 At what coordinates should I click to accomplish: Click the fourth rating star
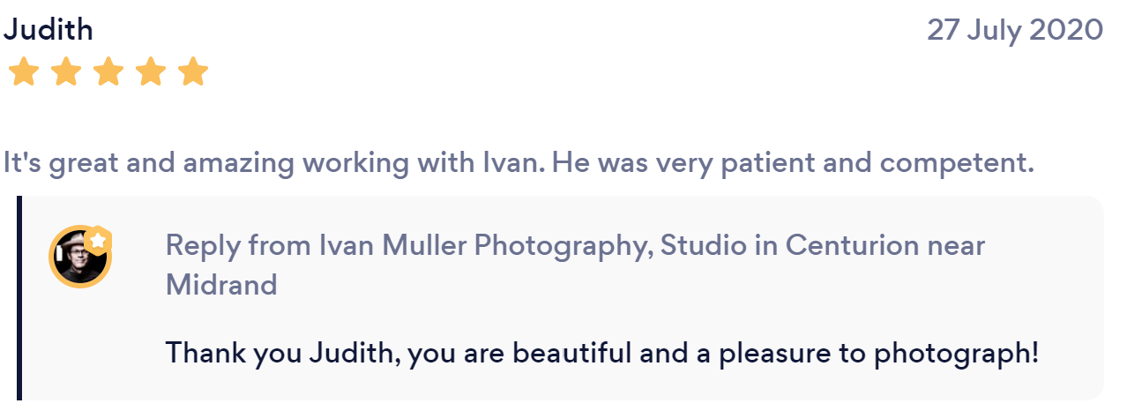click(x=151, y=72)
